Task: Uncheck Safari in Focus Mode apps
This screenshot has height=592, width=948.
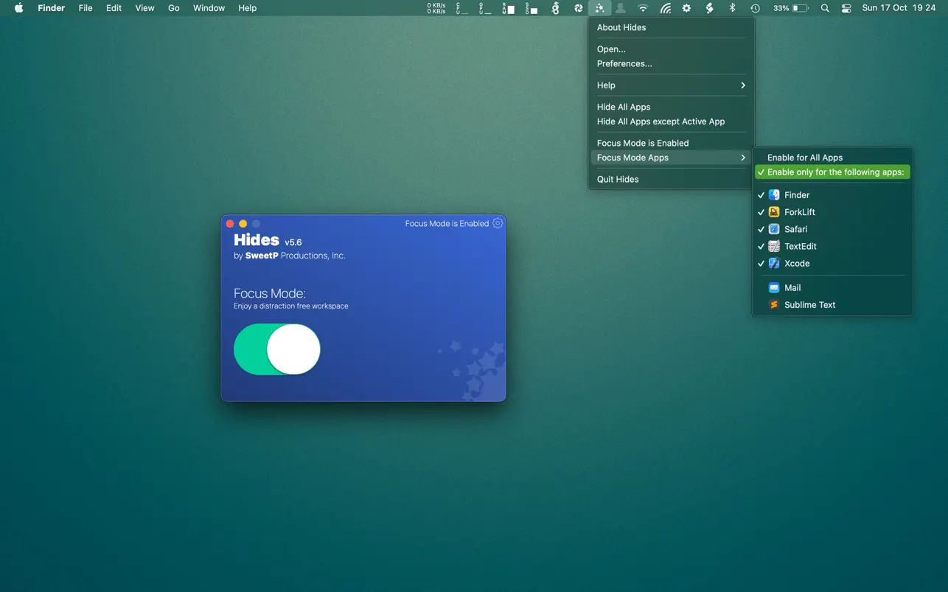Action: (x=795, y=229)
